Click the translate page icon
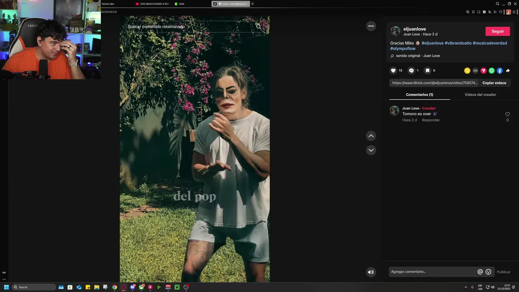The height and width of the screenshot is (292, 519). [489, 12]
